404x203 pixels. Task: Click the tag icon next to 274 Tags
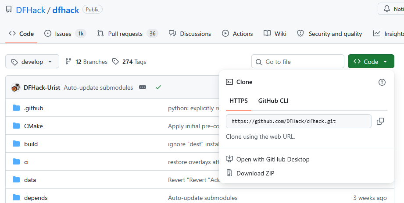point(115,61)
